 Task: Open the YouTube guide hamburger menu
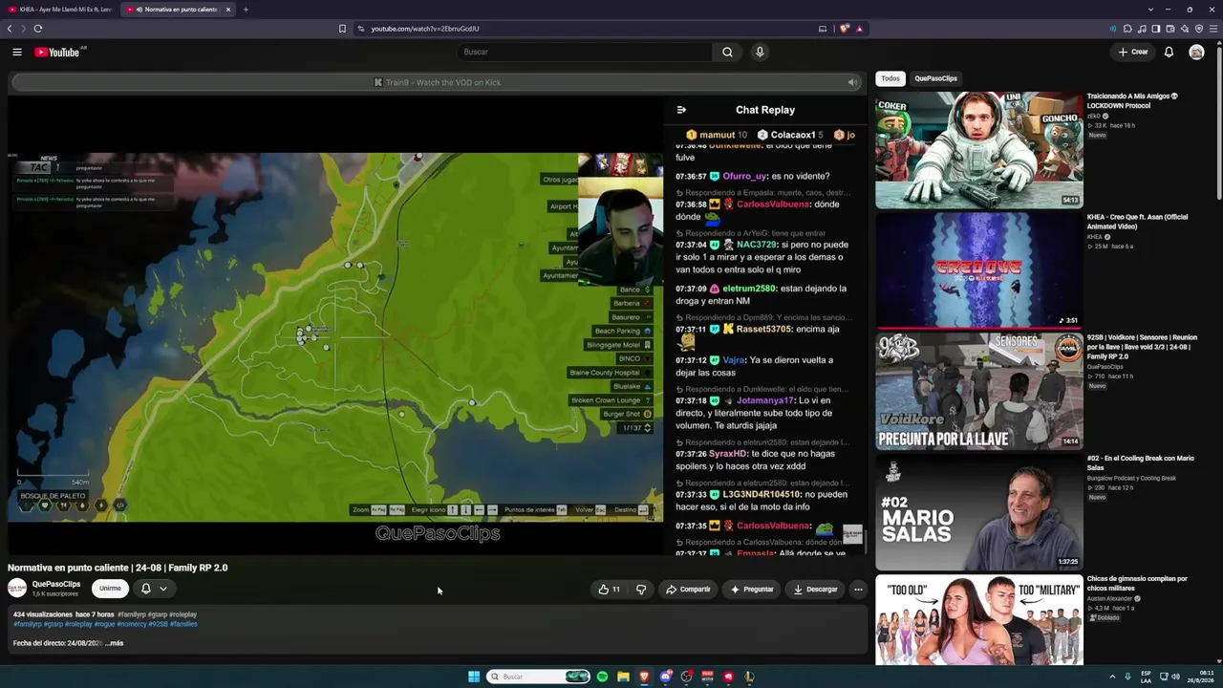point(17,52)
